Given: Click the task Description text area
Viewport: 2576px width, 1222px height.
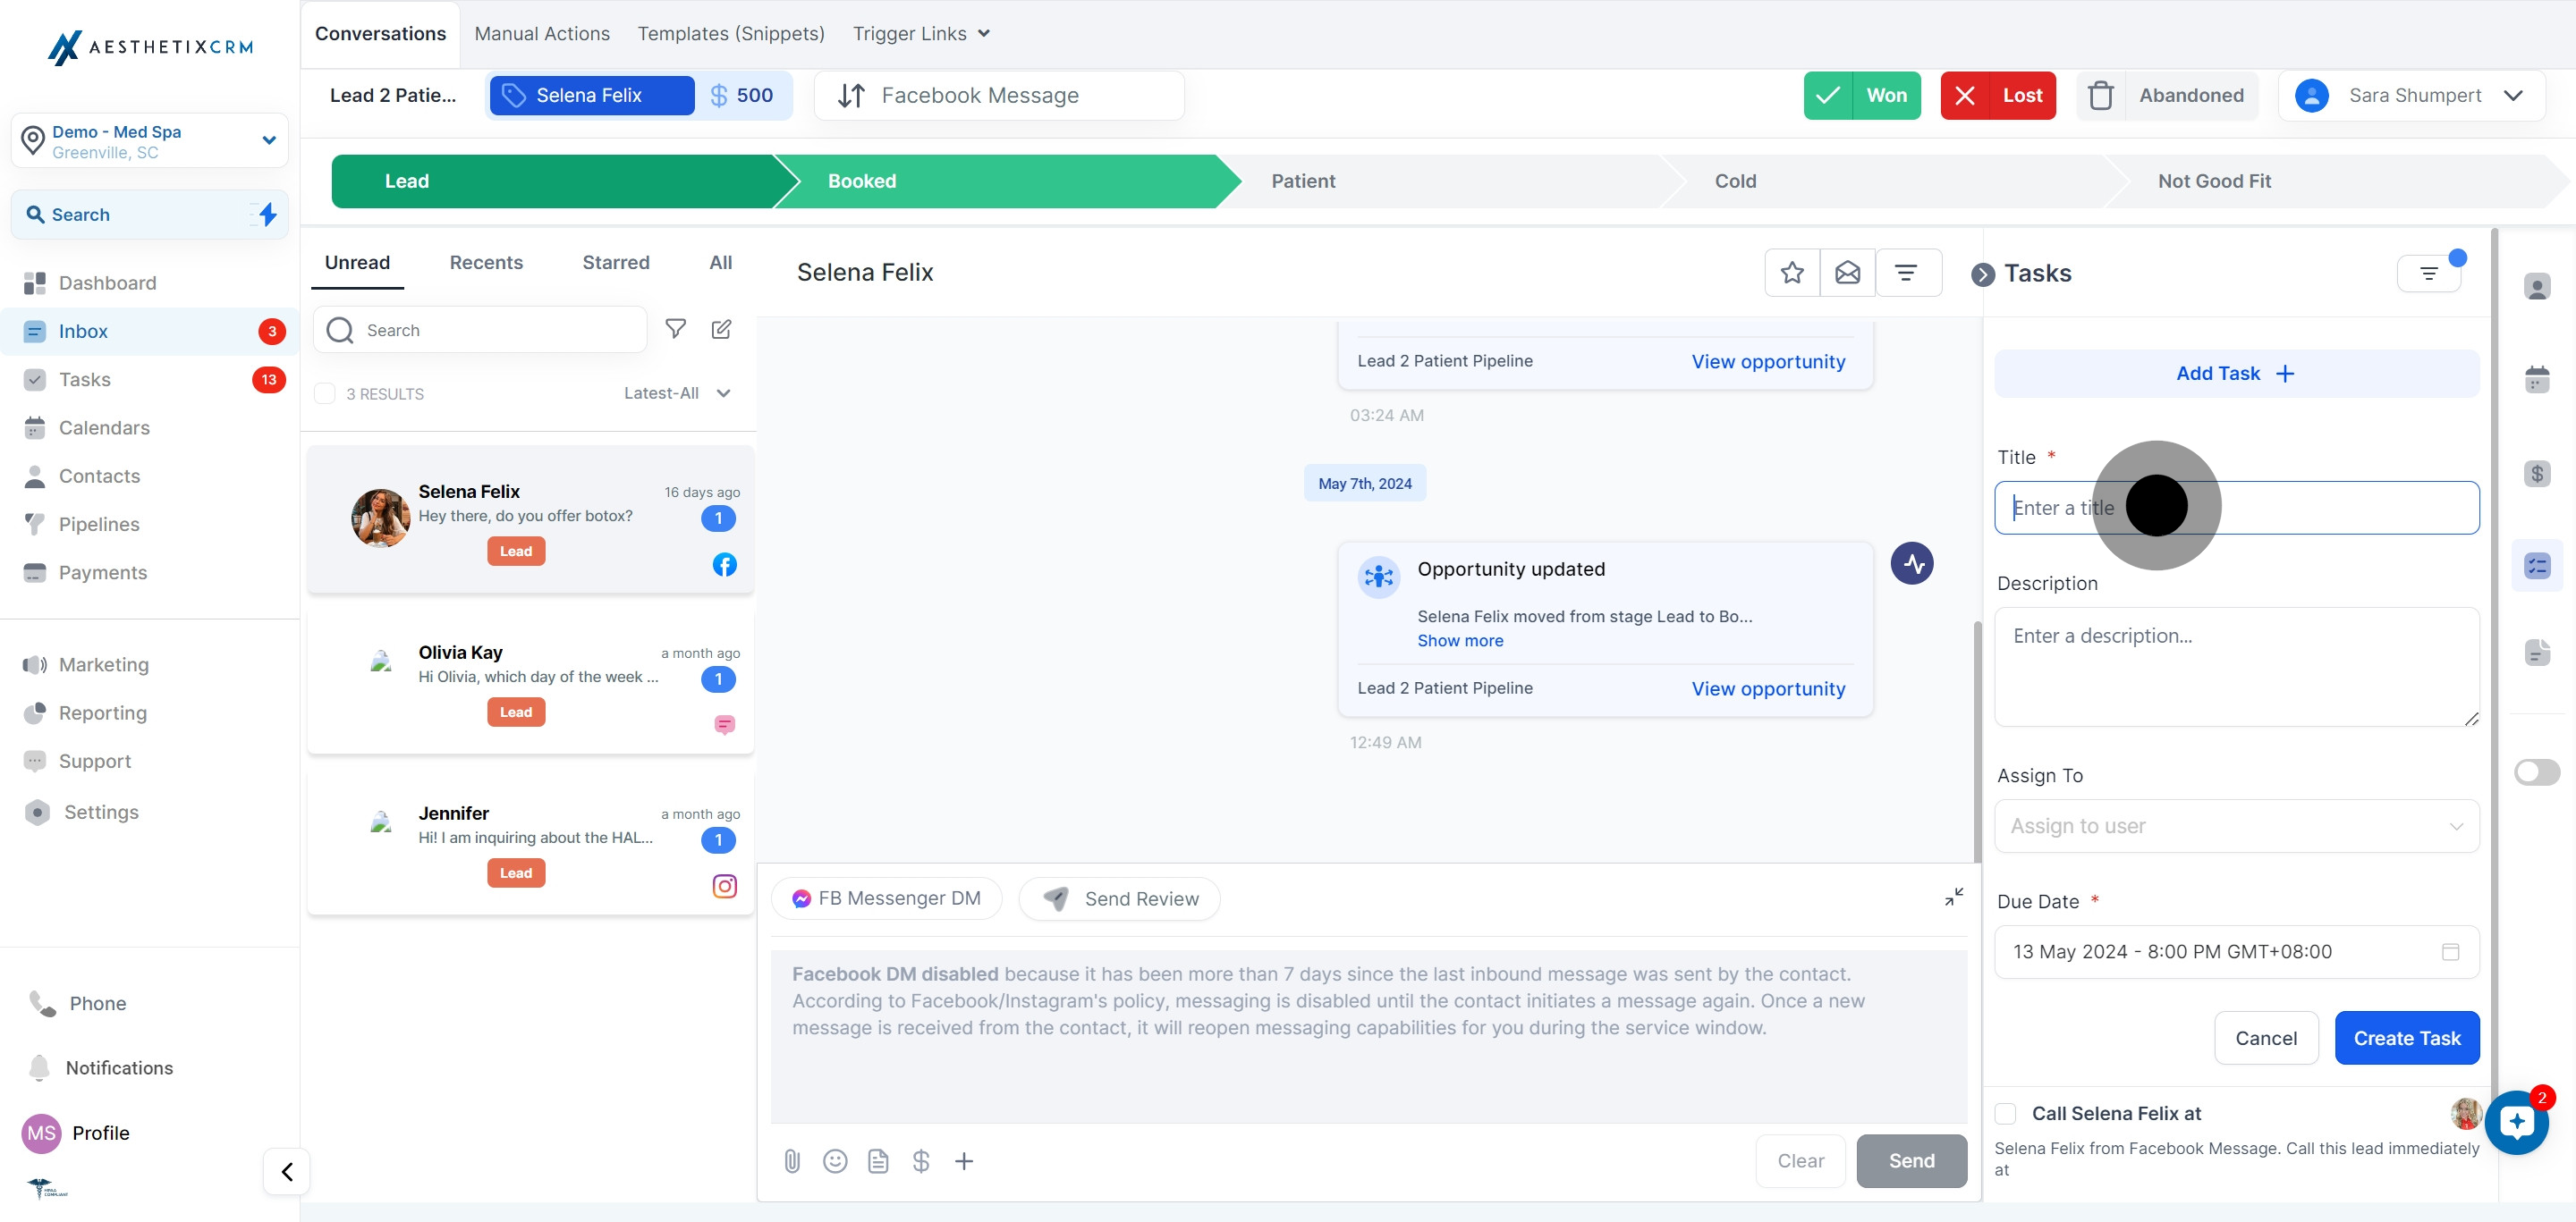Looking at the screenshot, I should coord(2236,667).
